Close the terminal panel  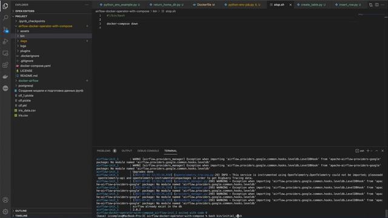[x=383, y=151]
